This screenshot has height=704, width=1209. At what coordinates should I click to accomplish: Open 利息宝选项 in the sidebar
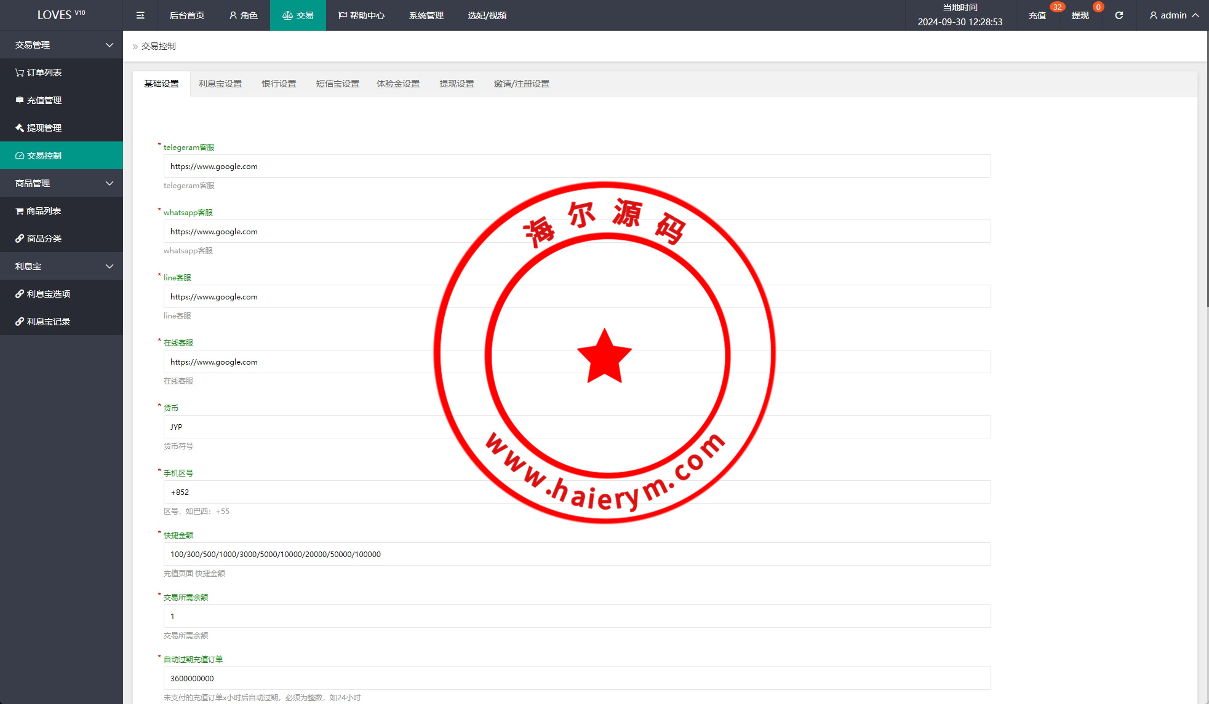(x=48, y=294)
